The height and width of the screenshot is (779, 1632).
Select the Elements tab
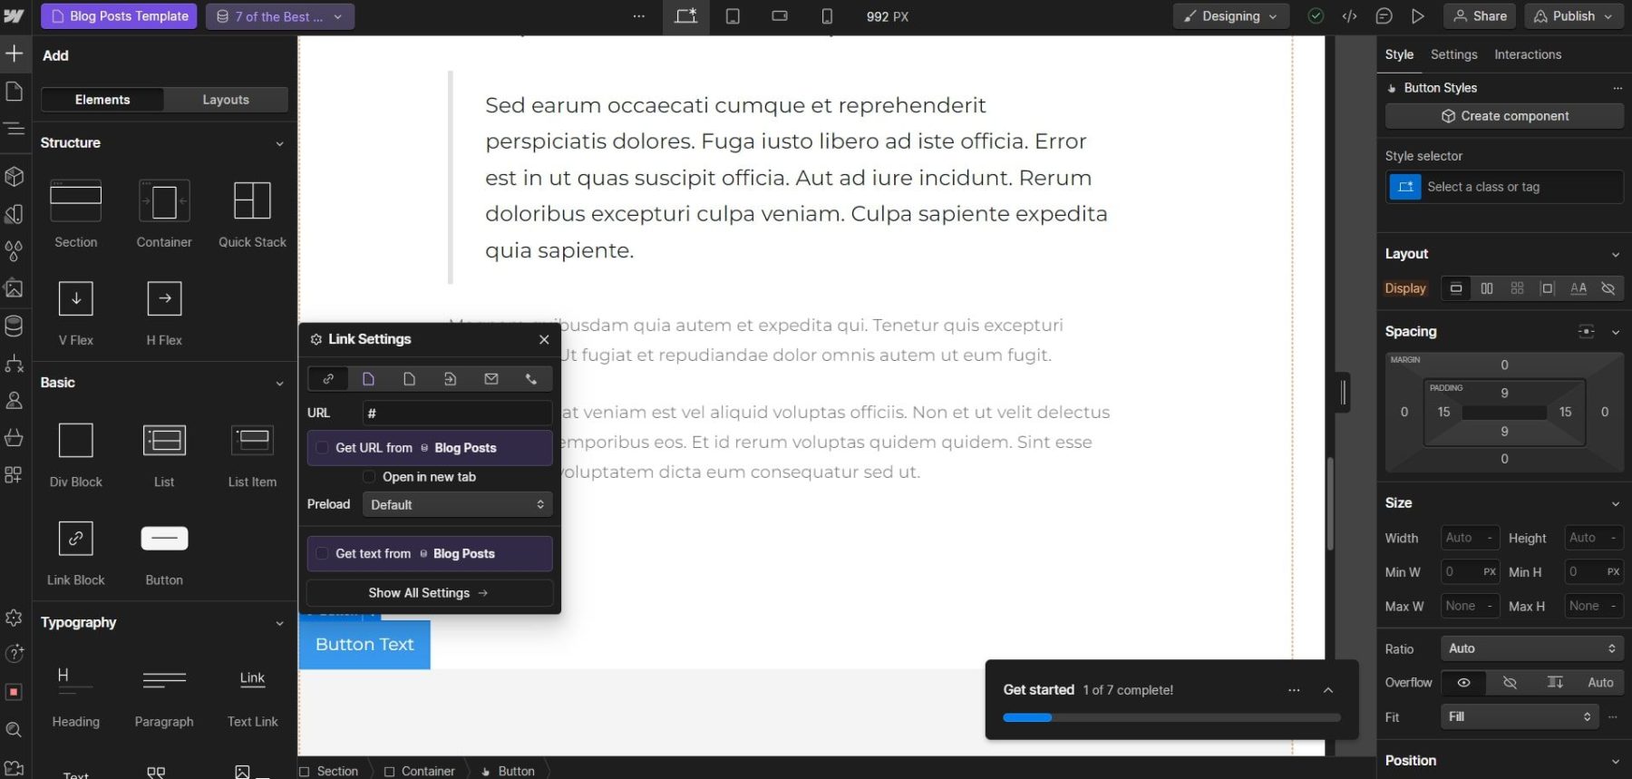(102, 100)
